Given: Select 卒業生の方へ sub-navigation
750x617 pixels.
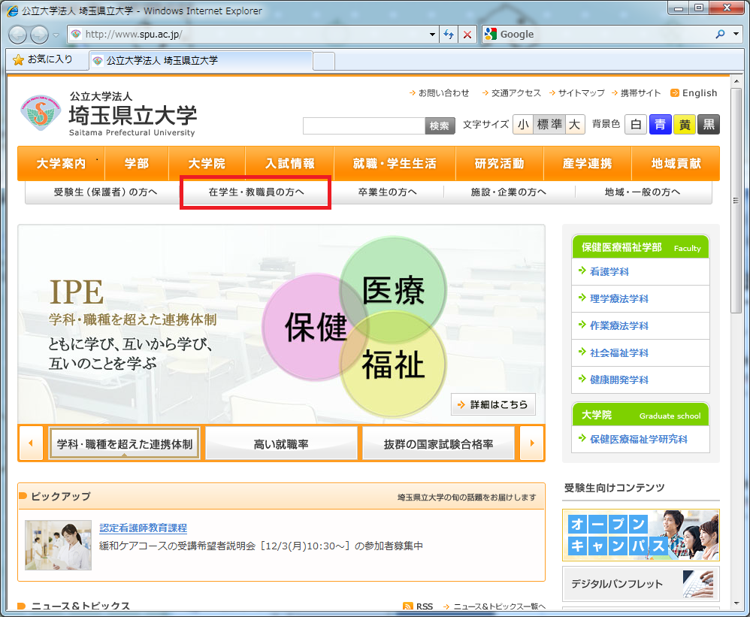Looking at the screenshot, I should click(388, 192).
